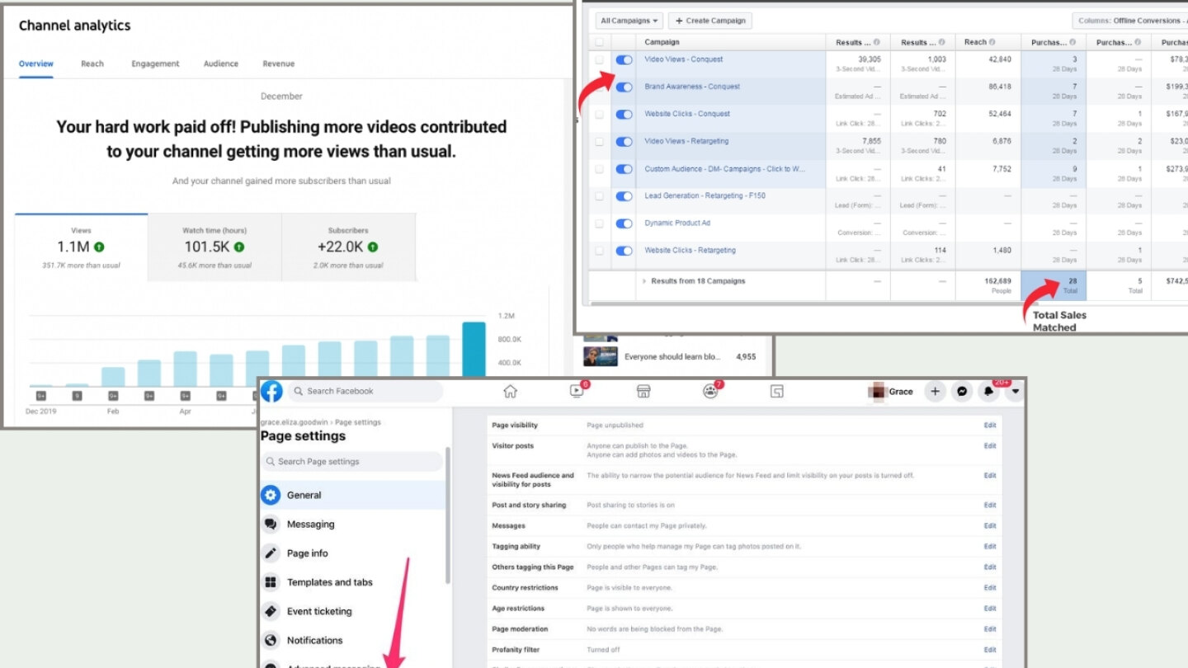Open the Facebook Marketplace icon

[x=643, y=391]
